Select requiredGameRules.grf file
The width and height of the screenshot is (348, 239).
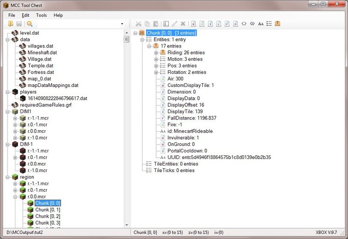coord(46,105)
